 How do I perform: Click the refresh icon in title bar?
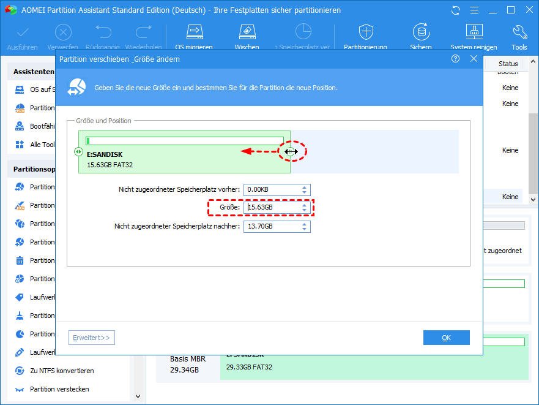pos(455,10)
